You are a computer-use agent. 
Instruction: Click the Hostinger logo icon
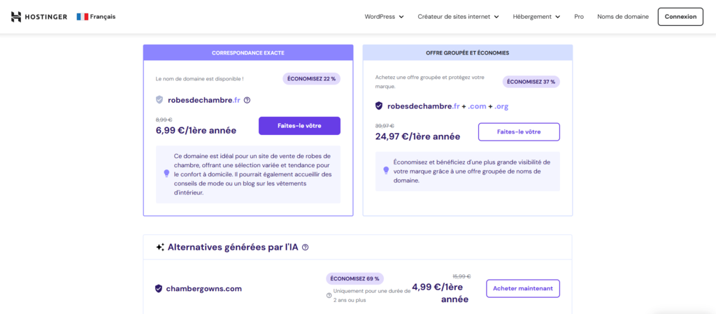point(16,17)
